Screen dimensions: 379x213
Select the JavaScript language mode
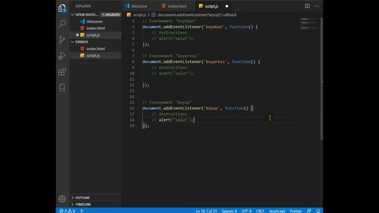(x=277, y=211)
